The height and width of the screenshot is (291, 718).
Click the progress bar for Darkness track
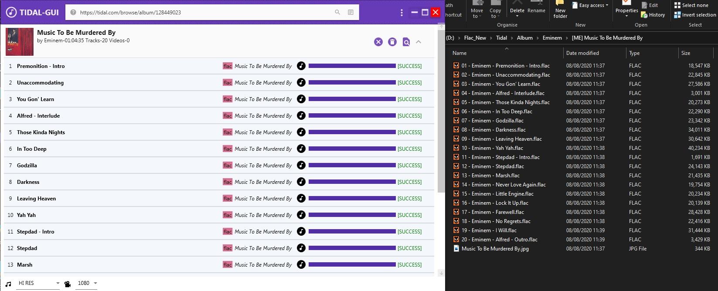(x=352, y=182)
